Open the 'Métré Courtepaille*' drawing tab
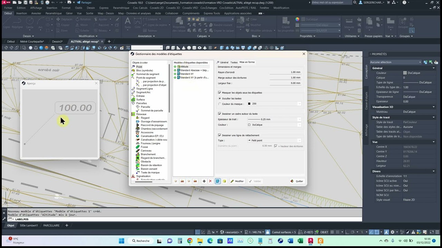Image resolution: width=442 pixels, height=248 pixels. tap(32, 42)
